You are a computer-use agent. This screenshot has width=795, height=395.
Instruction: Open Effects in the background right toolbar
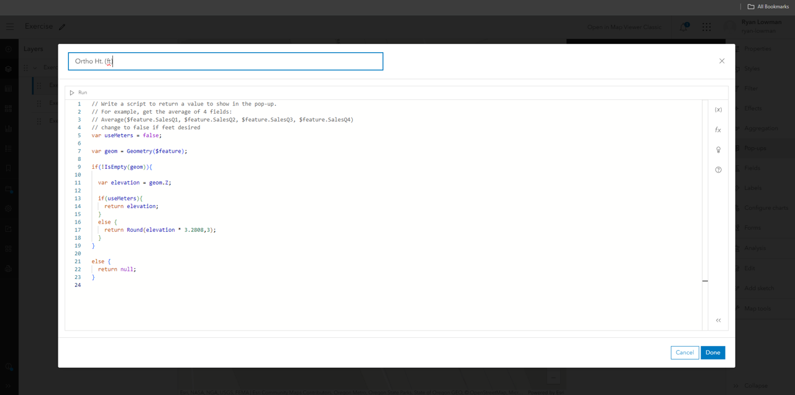pyautogui.click(x=753, y=108)
